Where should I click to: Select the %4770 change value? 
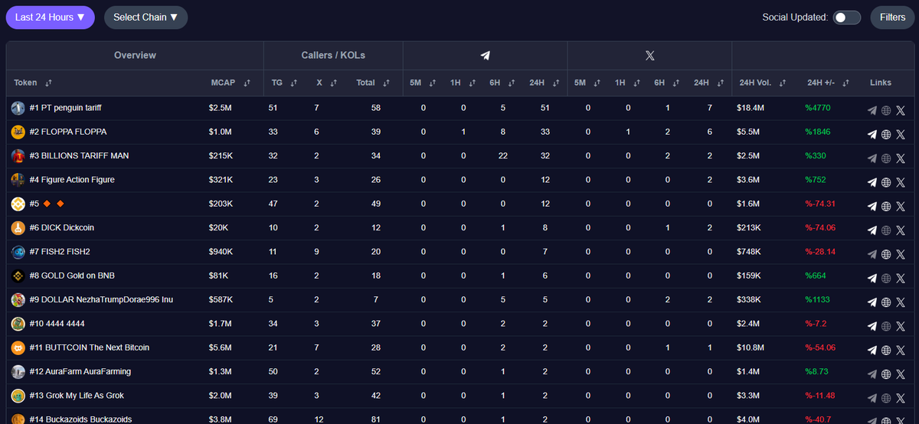click(817, 108)
